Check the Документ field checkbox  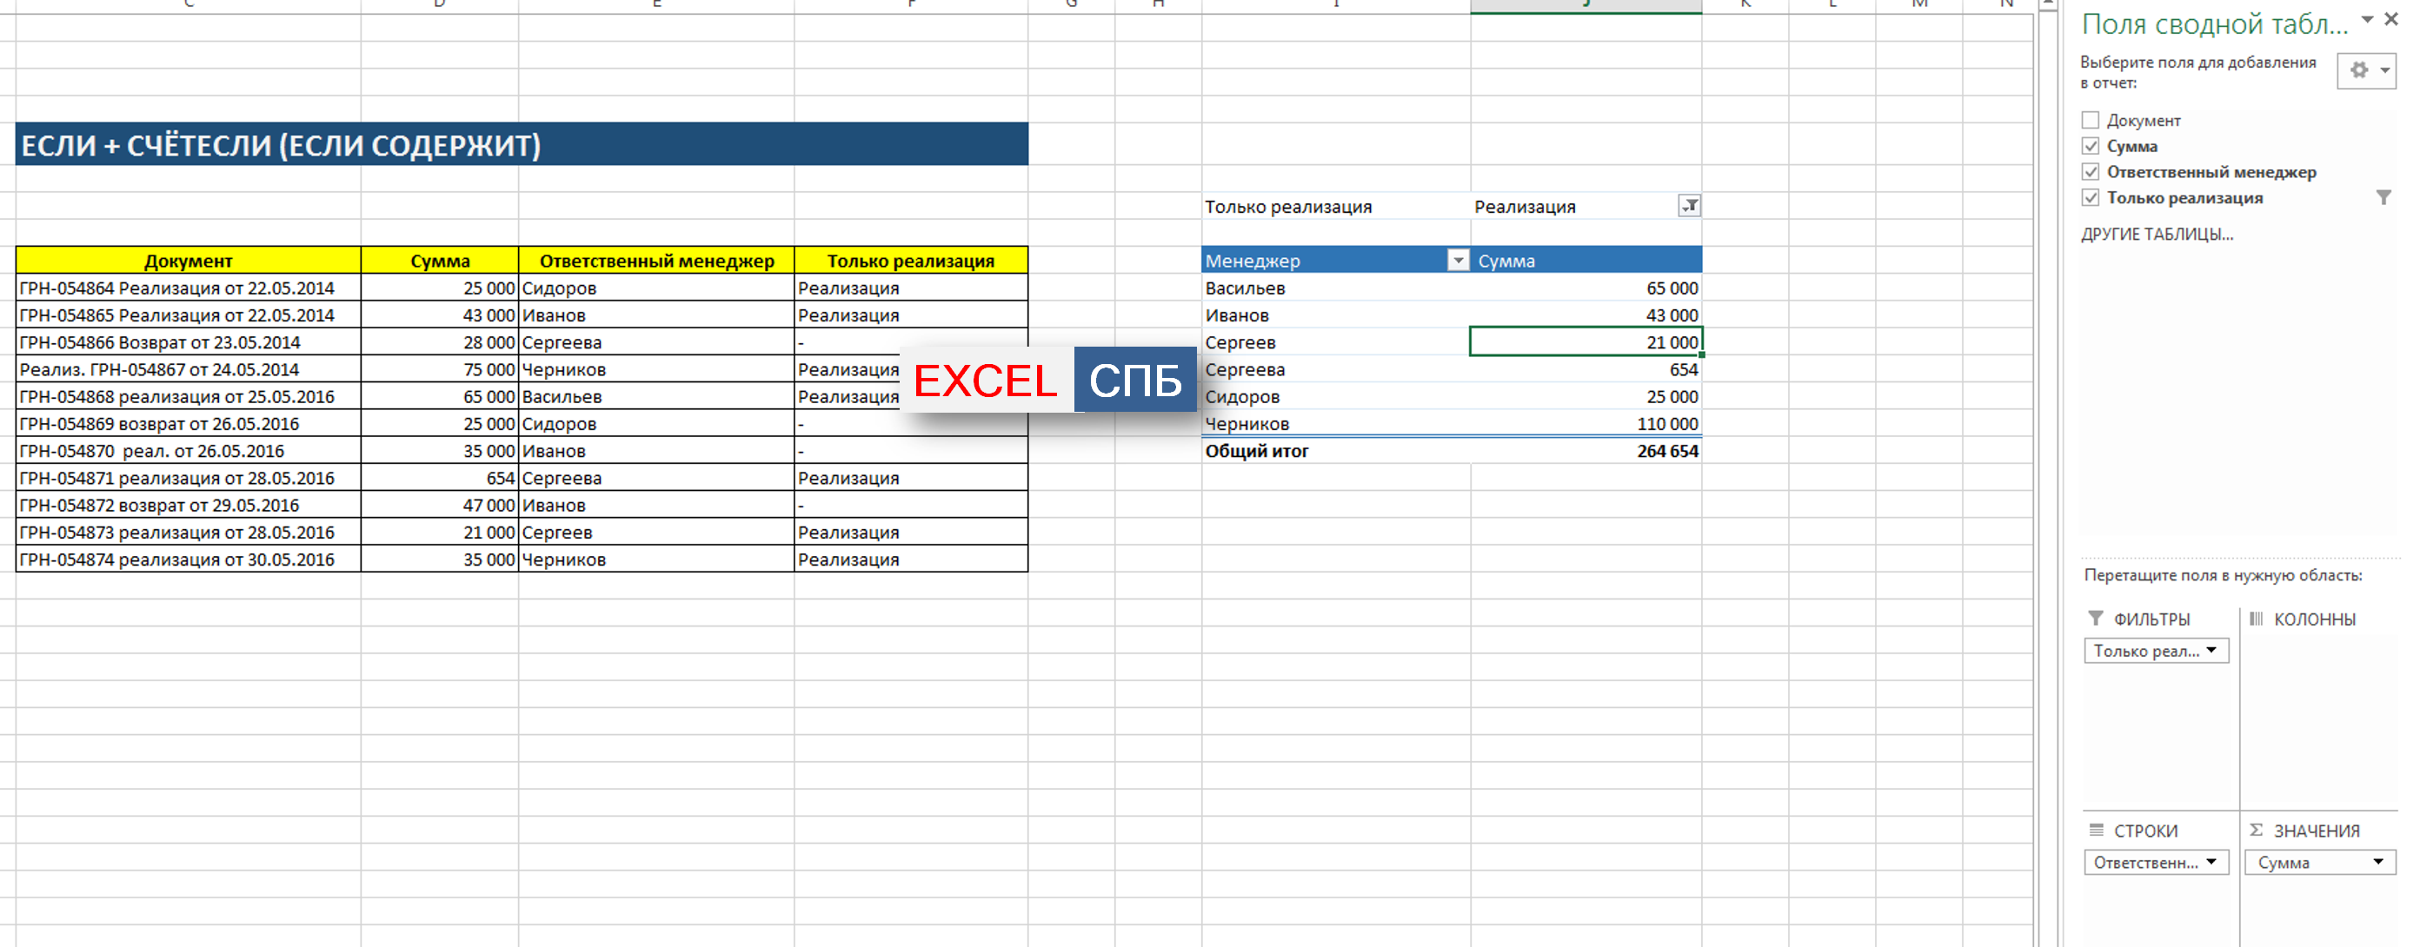(x=2091, y=120)
